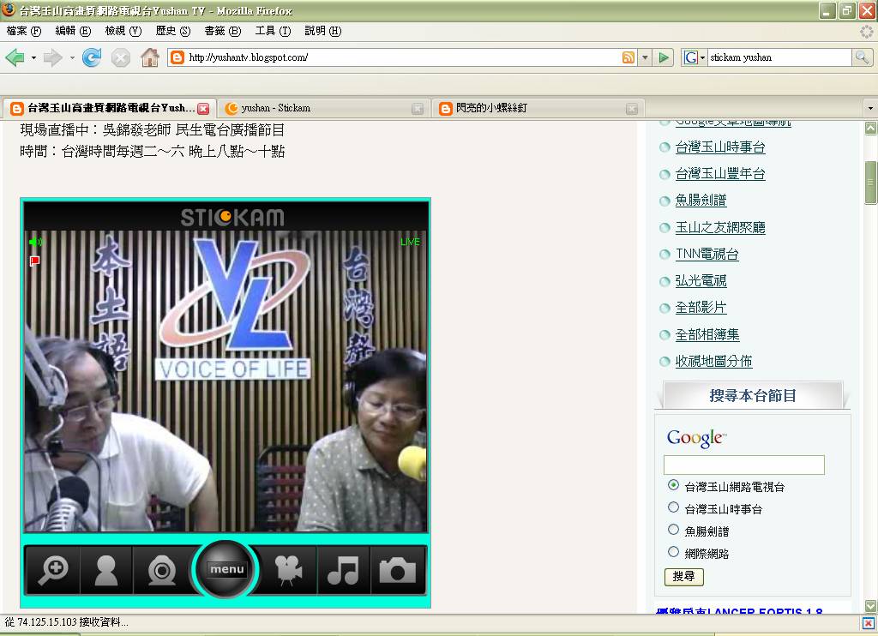This screenshot has height=636, width=878.
Task: Open the 工具 menu
Action: pos(273,31)
